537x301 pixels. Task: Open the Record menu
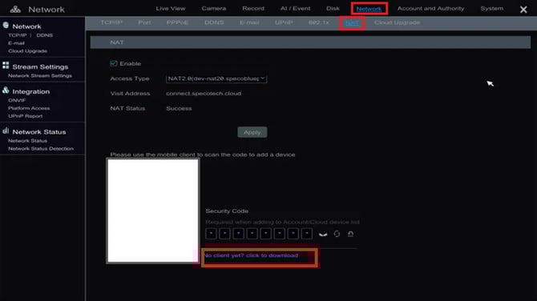[x=253, y=8]
